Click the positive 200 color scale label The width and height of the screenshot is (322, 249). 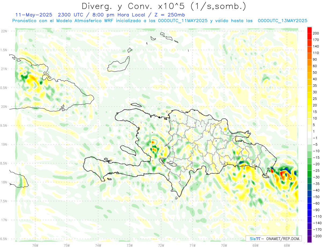pyautogui.click(x=316, y=33)
